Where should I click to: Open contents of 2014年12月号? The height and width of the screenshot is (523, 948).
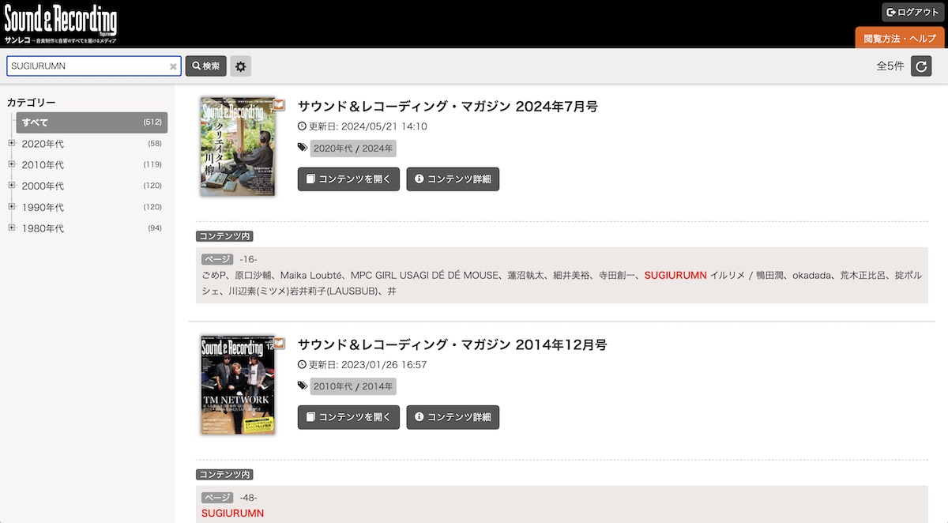[x=348, y=417]
